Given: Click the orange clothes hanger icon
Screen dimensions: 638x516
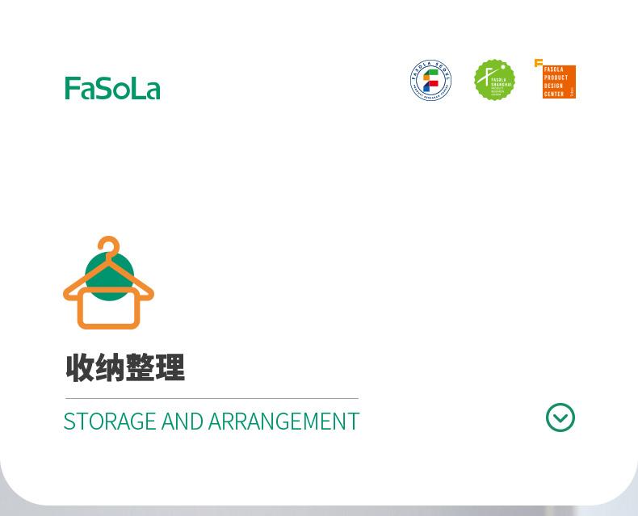Looking at the screenshot, I should 109,283.
